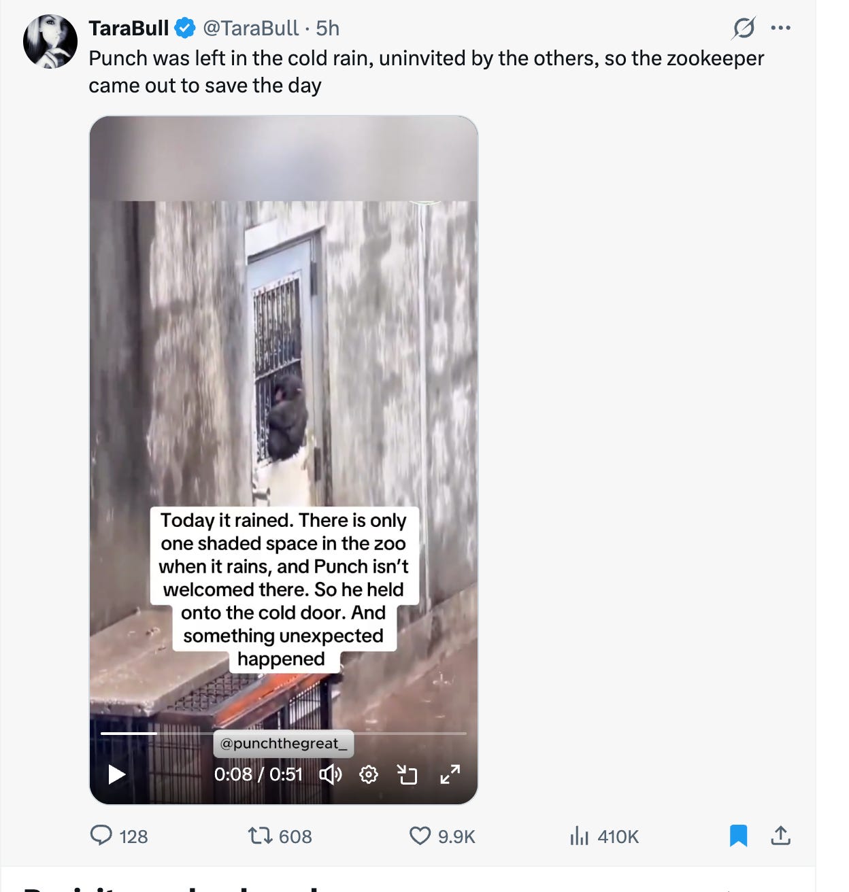Reply via the comment bubble icon

[101, 835]
